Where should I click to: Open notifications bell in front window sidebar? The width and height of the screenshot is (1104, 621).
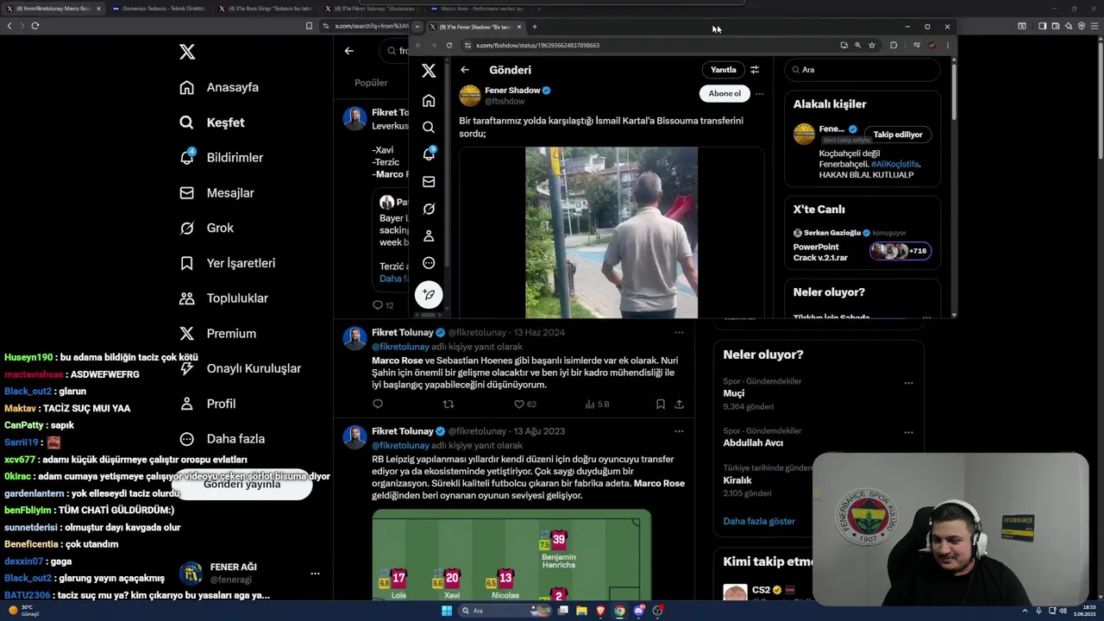429,154
